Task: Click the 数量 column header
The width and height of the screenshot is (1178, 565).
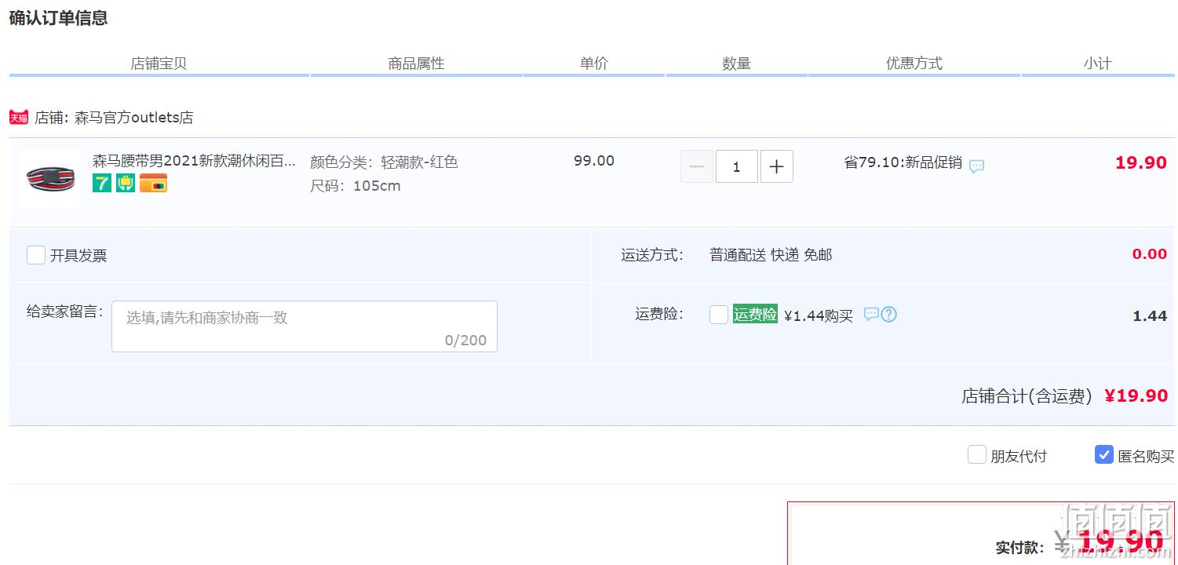Action: (737, 64)
